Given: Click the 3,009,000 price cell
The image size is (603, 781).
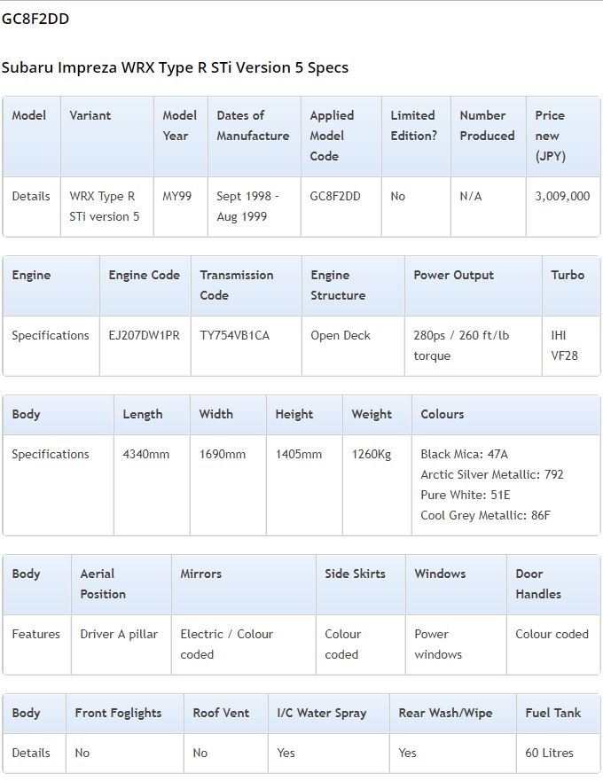Looking at the screenshot, I should (562, 207).
